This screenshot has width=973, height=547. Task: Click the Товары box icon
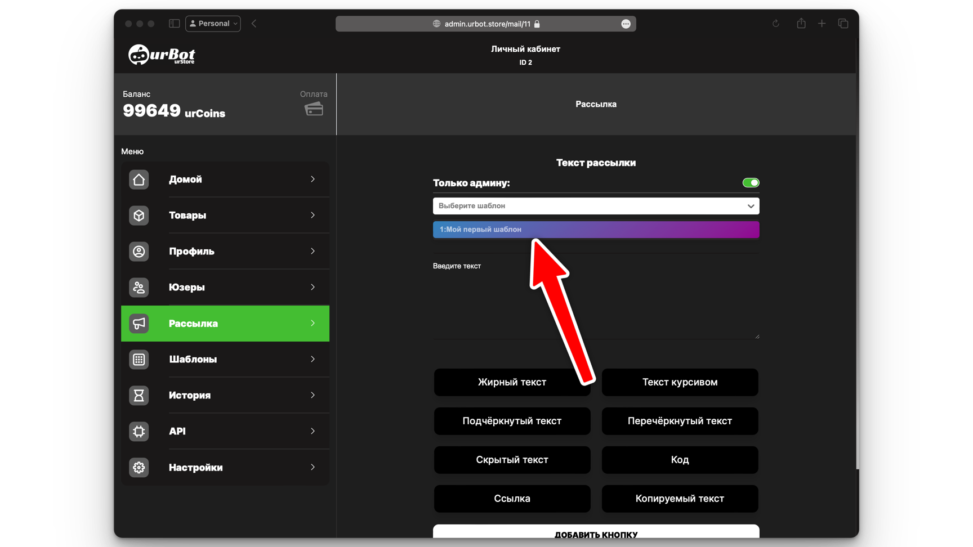click(139, 216)
